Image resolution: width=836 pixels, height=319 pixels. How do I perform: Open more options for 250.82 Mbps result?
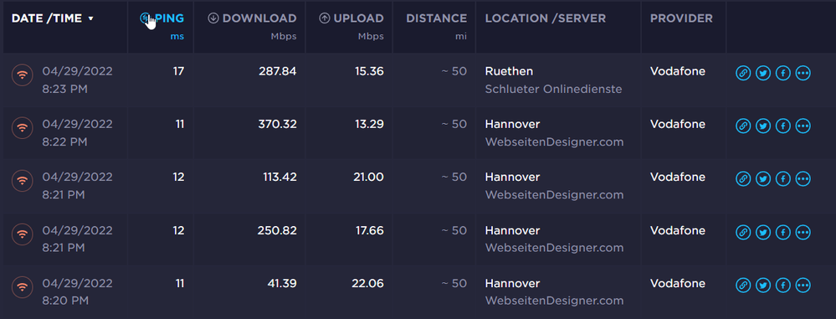803,232
